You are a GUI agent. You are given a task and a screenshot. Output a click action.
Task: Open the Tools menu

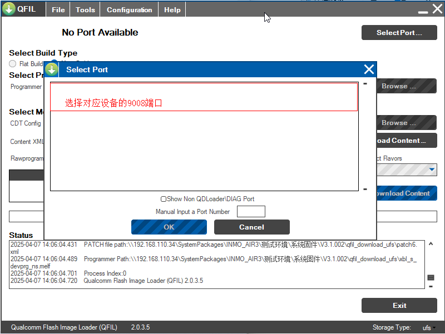coord(85,10)
